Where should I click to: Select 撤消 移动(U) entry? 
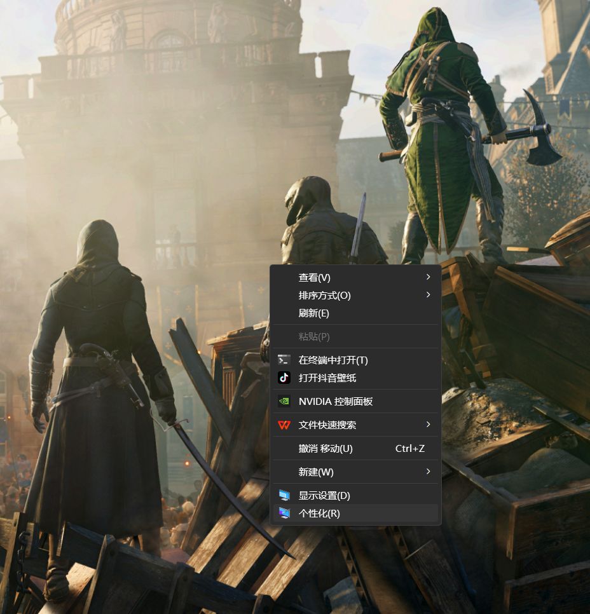[355, 448]
